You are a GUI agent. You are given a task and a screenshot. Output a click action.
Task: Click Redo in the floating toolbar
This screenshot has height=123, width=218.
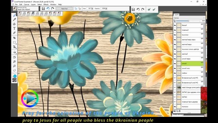143,10
